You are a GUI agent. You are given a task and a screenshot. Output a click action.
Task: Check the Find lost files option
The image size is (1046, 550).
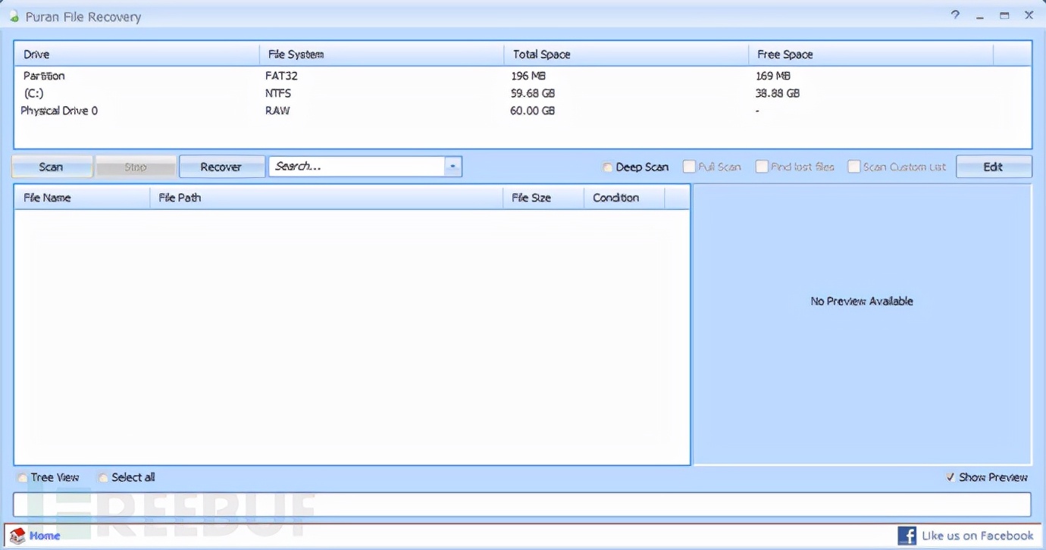click(762, 167)
